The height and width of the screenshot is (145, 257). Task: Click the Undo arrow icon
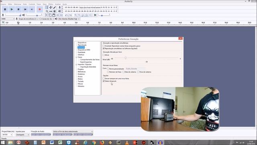pyautogui.click(x=66, y=15)
